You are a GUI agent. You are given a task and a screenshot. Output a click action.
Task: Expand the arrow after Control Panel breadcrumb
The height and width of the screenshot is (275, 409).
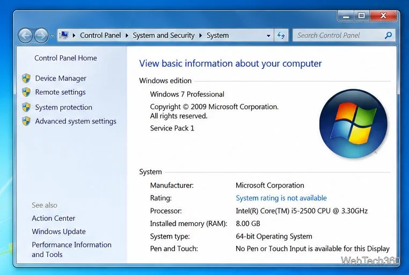tap(127, 35)
